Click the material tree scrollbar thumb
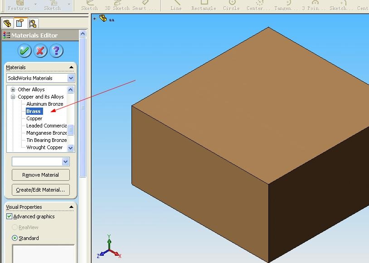 tap(70, 130)
